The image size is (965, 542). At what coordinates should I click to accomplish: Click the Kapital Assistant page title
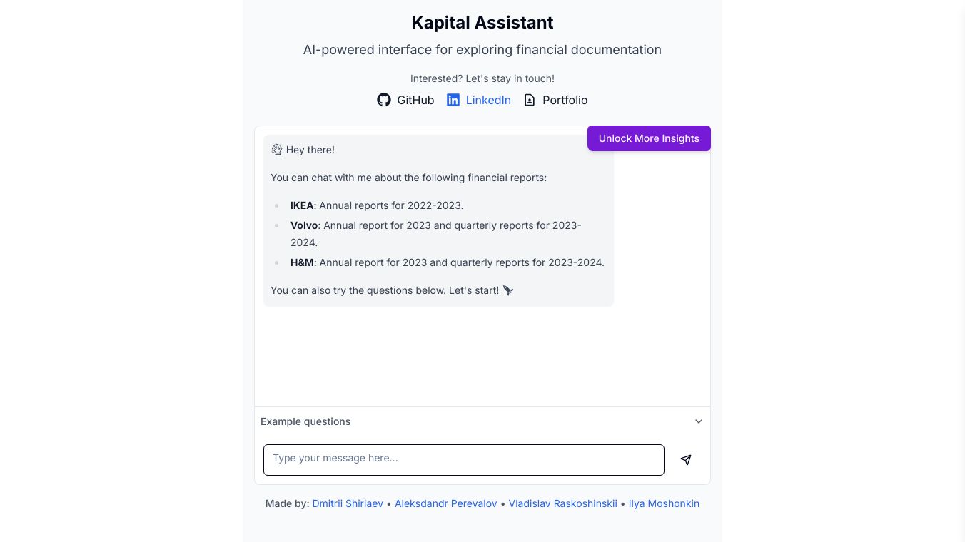pos(482,23)
